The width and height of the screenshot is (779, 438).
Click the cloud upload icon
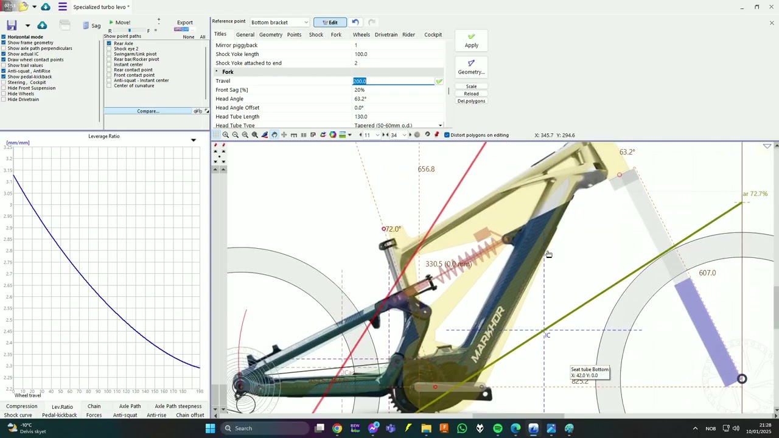point(42,25)
